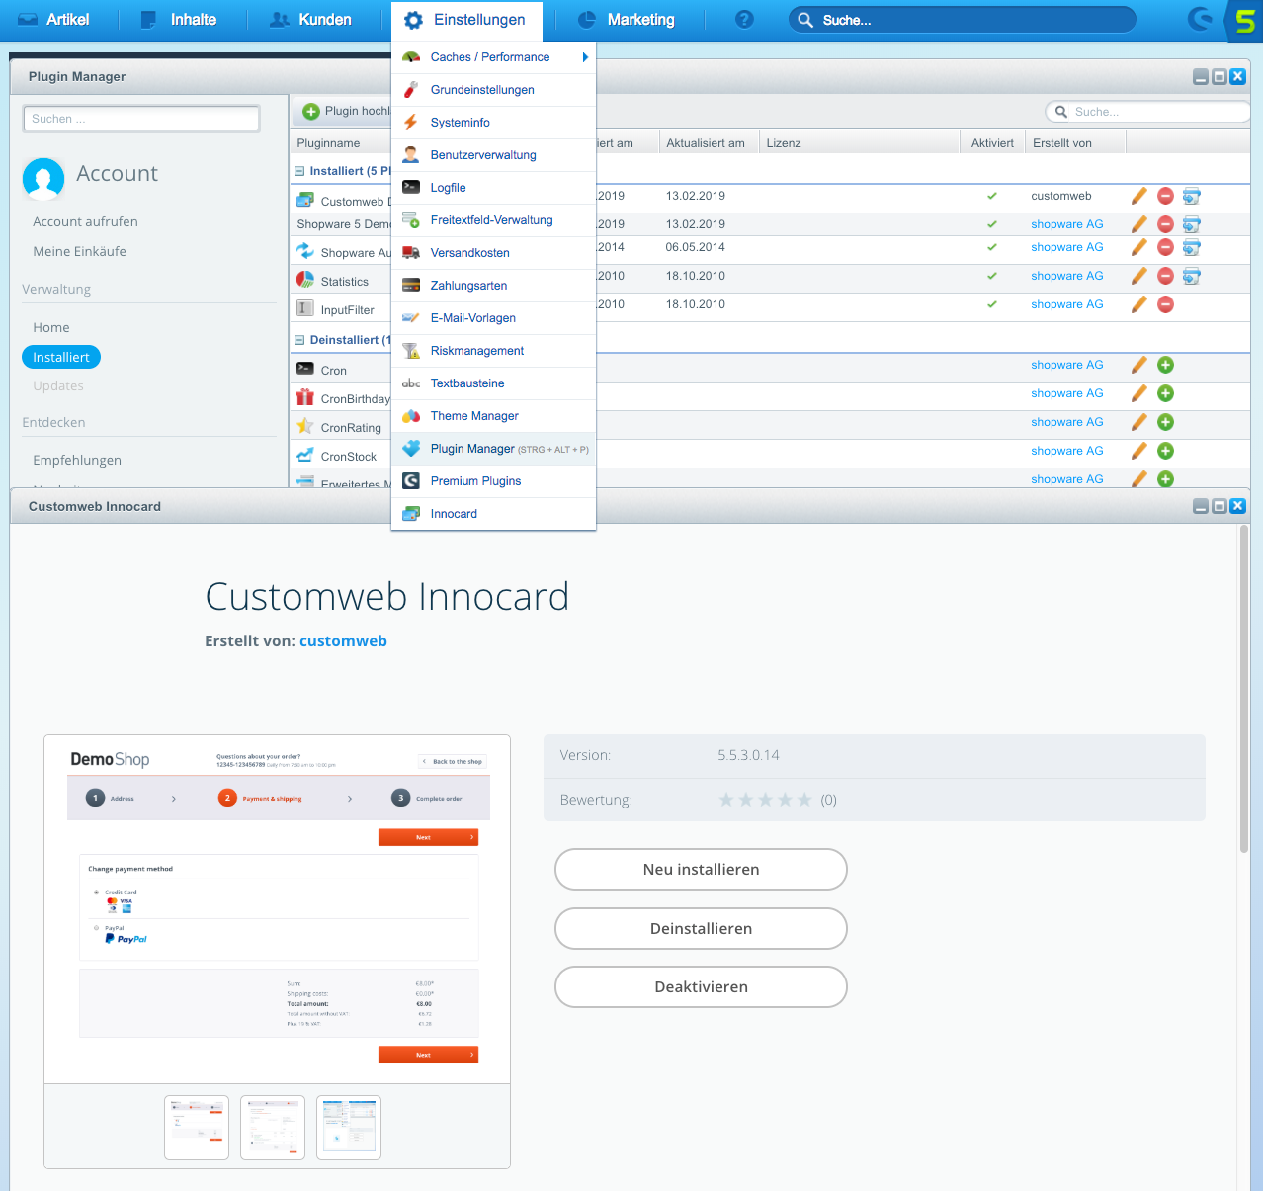Viewport: 1263px width, 1191px height.
Task: Sort by Aktualisiert am column header
Action: click(708, 143)
